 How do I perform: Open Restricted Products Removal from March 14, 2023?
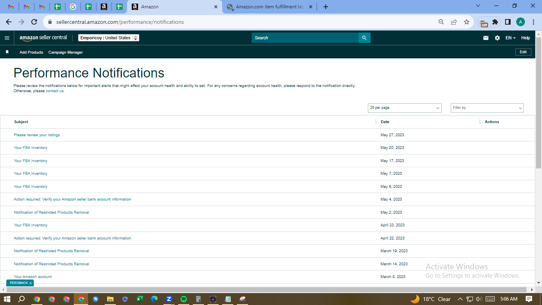click(x=52, y=264)
